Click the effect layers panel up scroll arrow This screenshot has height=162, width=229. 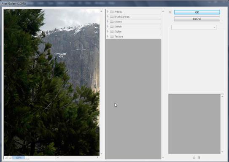point(222,96)
